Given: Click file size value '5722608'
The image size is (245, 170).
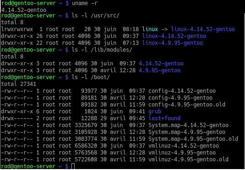Looking at the screenshot, I should 86,159.
